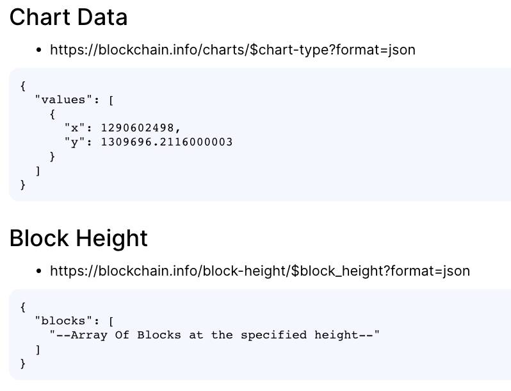511x391 pixels.
Task: Click the blockchain.info charts URL text
Action: [232, 50]
